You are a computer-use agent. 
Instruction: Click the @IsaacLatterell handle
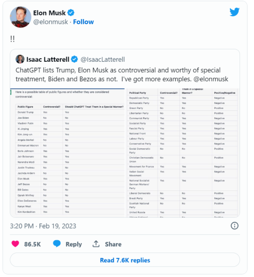103,59
